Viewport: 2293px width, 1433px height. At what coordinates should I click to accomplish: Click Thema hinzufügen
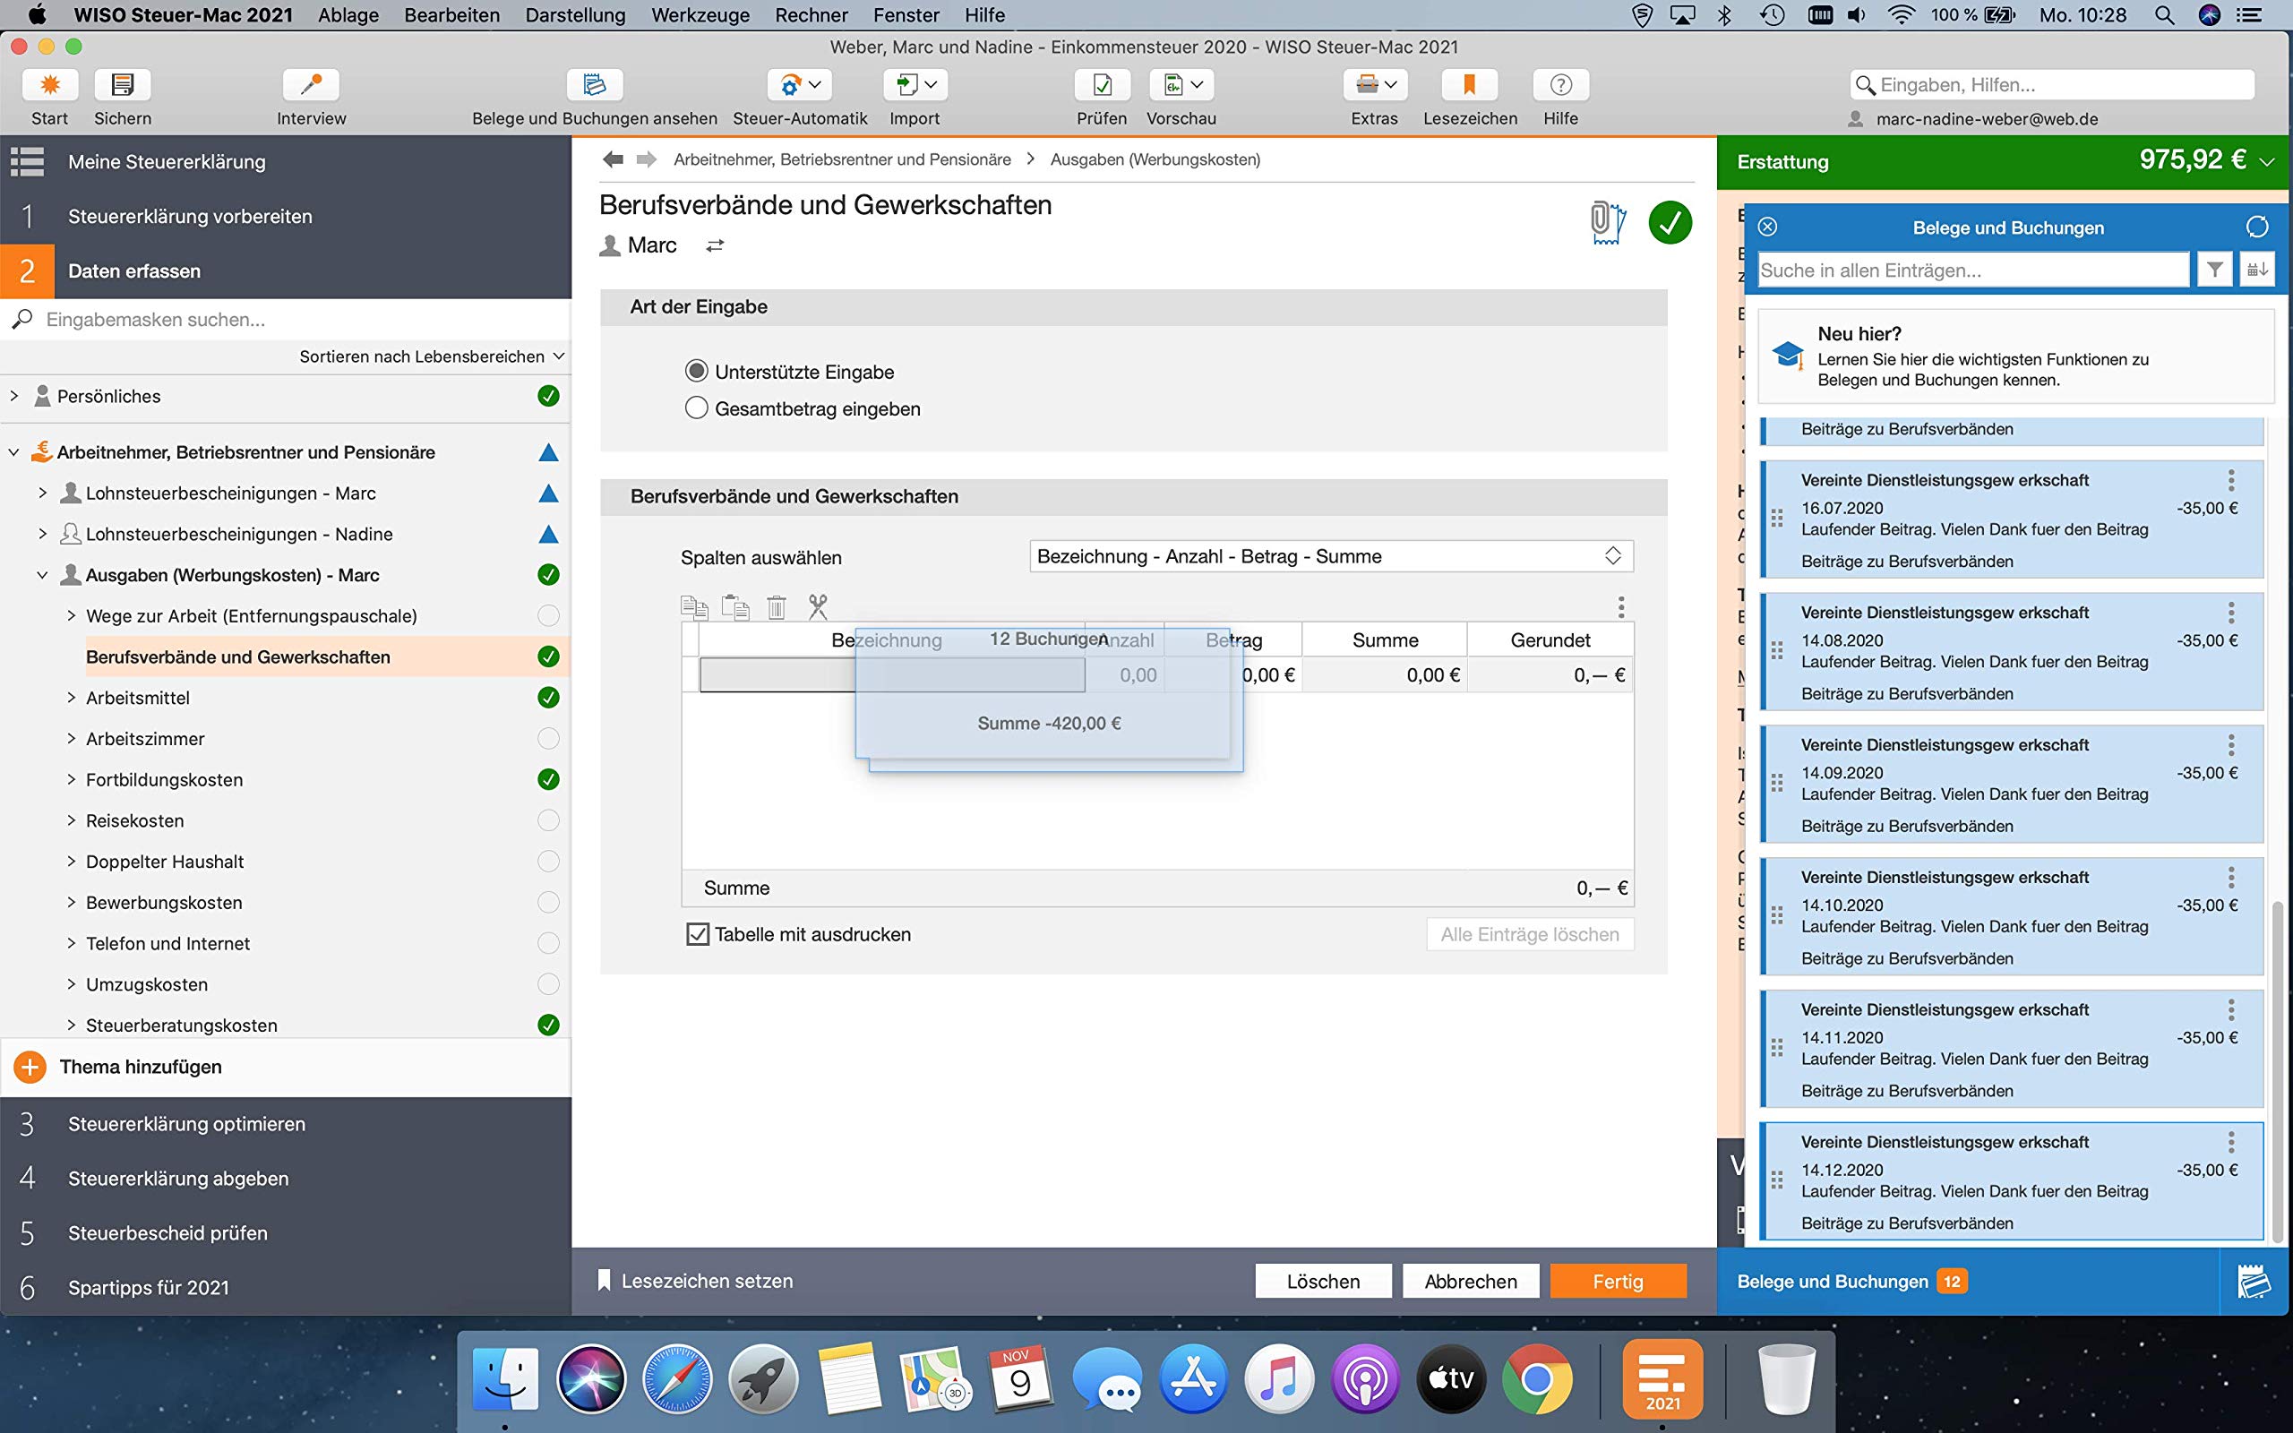tap(141, 1068)
